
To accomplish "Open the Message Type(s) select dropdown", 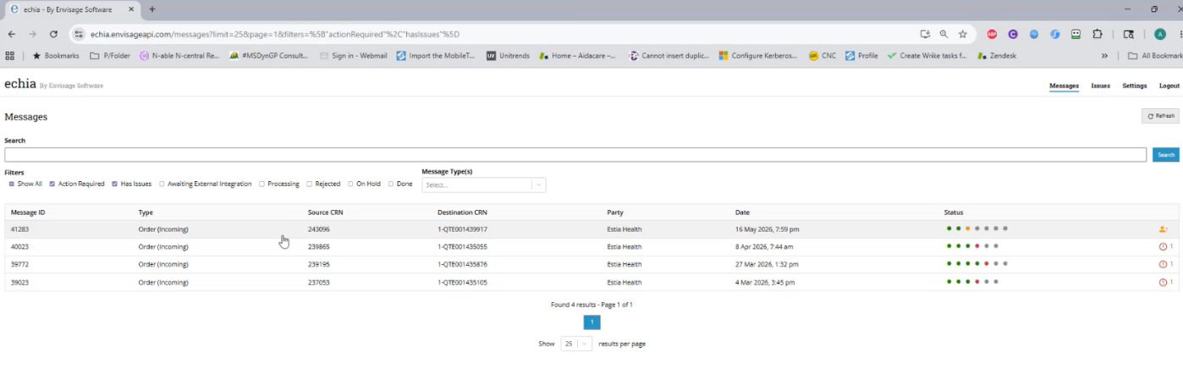I will [484, 184].
